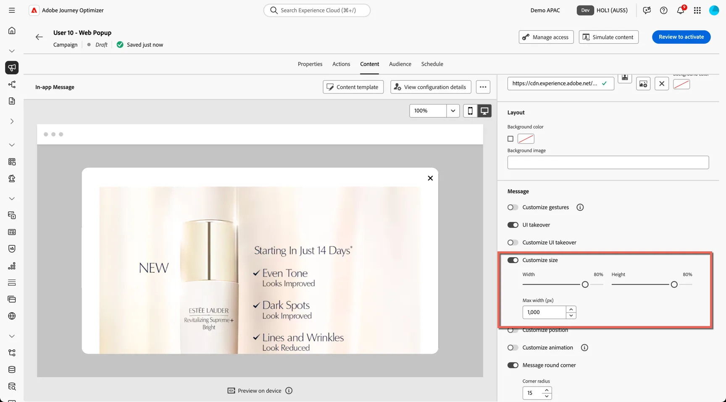Decrease the Corner radius value by one step
The image size is (726, 402).
(x=547, y=396)
